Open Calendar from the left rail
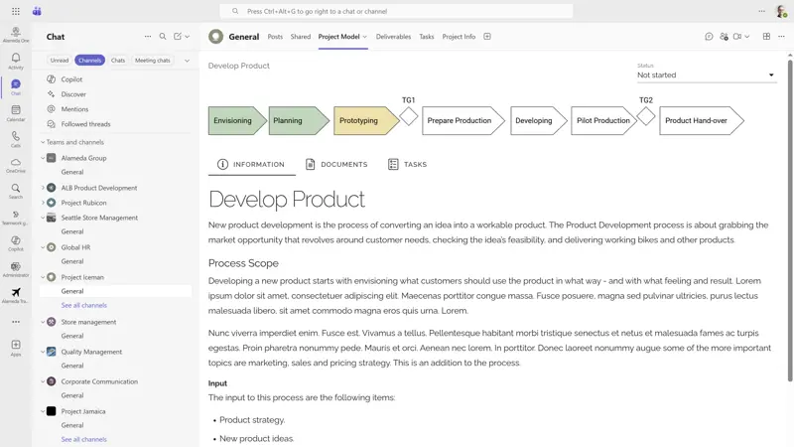This screenshot has width=794, height=447. tap(16, 113)
